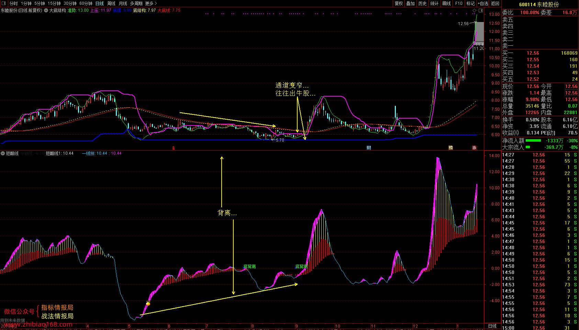This screenshot has width=579, height=330.
Task: Click the 换手 0.58% value
Action: [533, 120]
